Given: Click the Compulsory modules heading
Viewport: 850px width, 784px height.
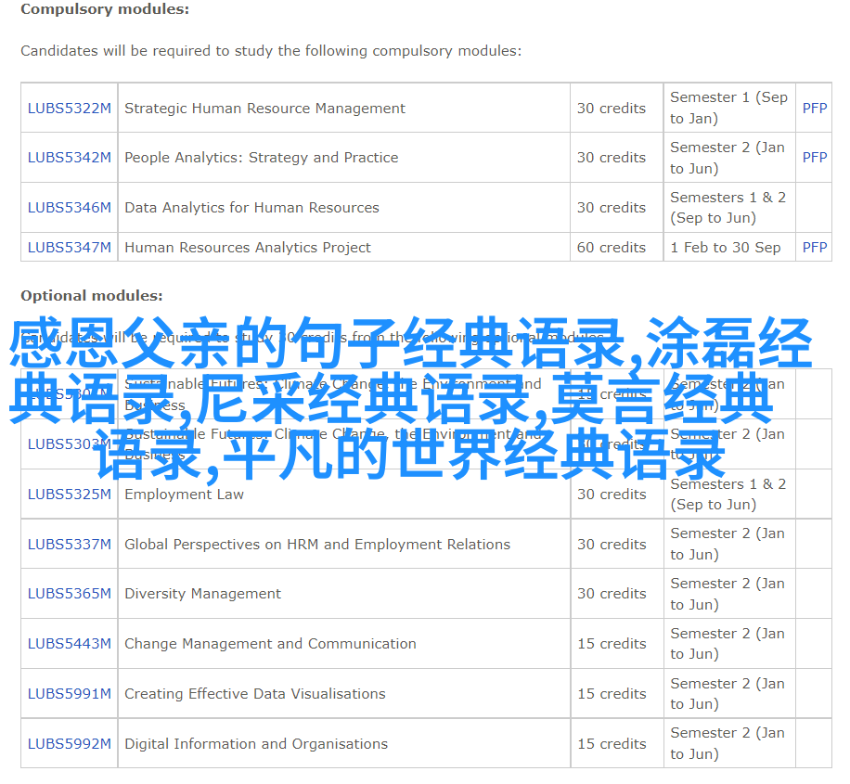Looking at the screenshot, I should 105,9.
